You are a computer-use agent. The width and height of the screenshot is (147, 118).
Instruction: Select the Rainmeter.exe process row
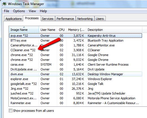click(76, 103)
